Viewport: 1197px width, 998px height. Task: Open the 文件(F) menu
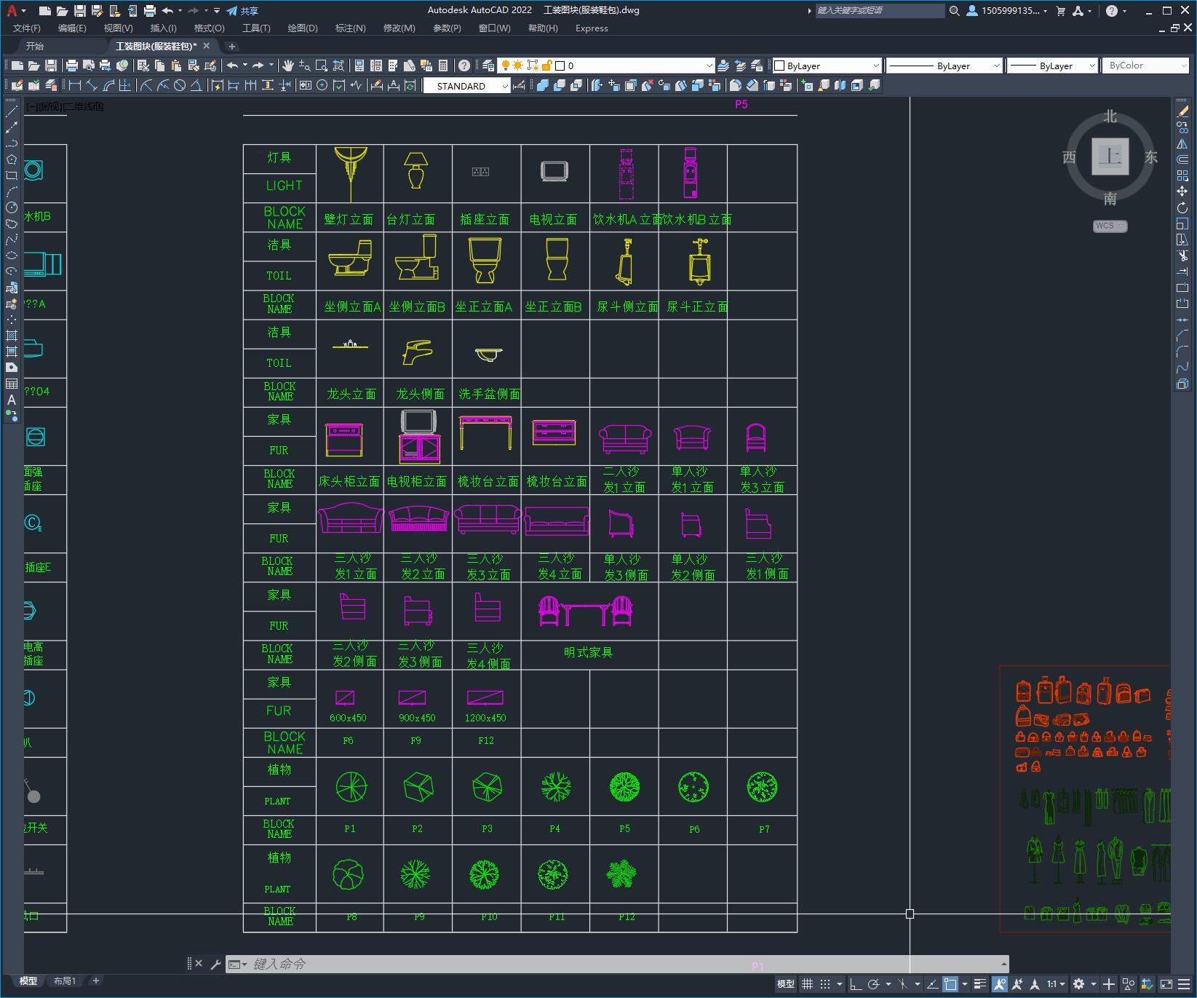tap(27, 28)
